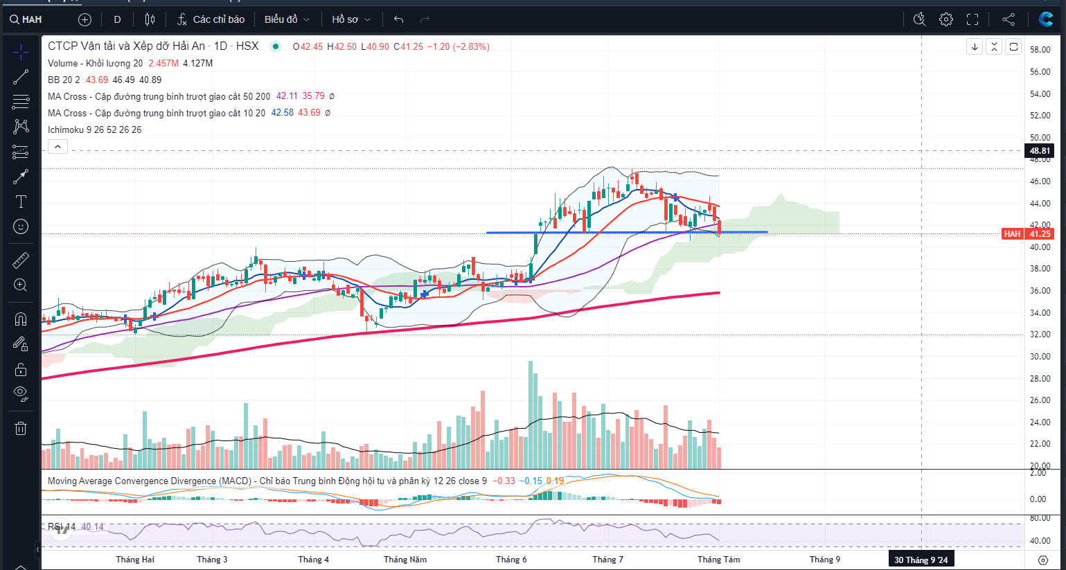Viewport: 1066px width, 570px height.
Task: Open the emoji icons tool
Action: pyautogui.click(x=21, y=226)
